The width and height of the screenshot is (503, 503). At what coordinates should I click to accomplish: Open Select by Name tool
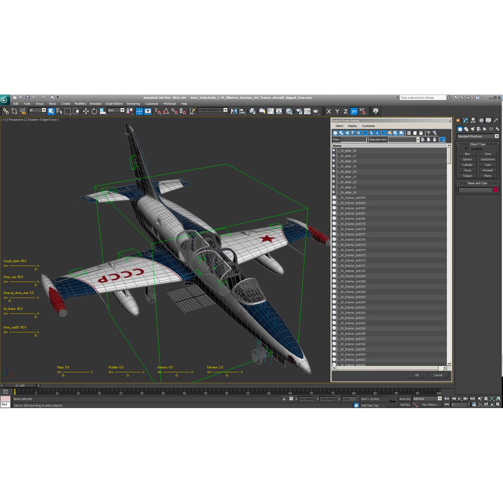click(59, 111)
